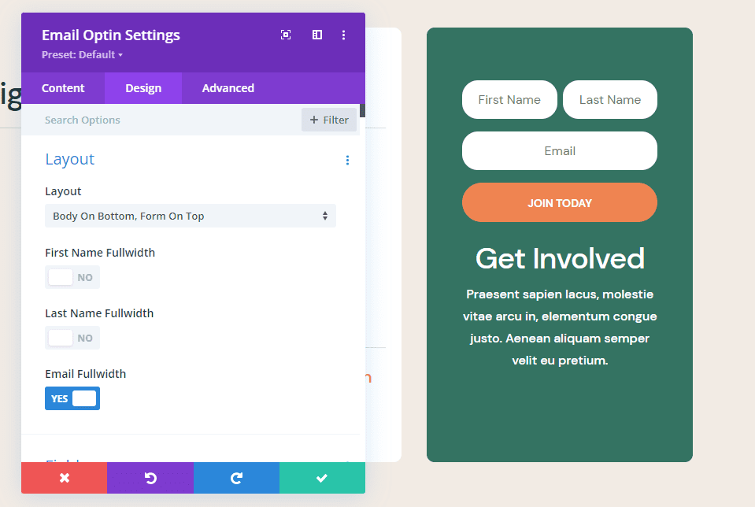Click the orange JOIN TODAY button color area
755x507 pixels.
point(559,202)
